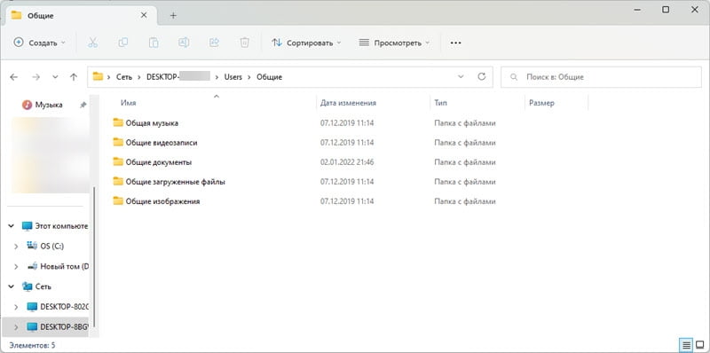
Task: Click the Rename icon in toolbar
Action: (x=184, y=43)
